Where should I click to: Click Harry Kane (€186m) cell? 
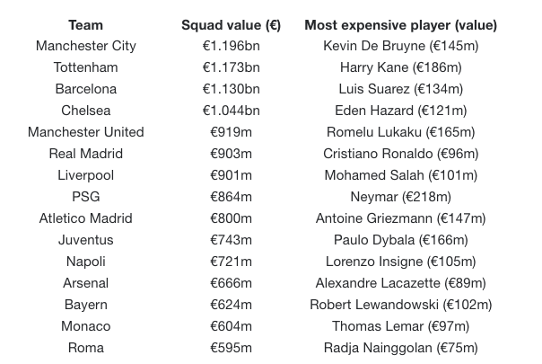tap(400, 67)
